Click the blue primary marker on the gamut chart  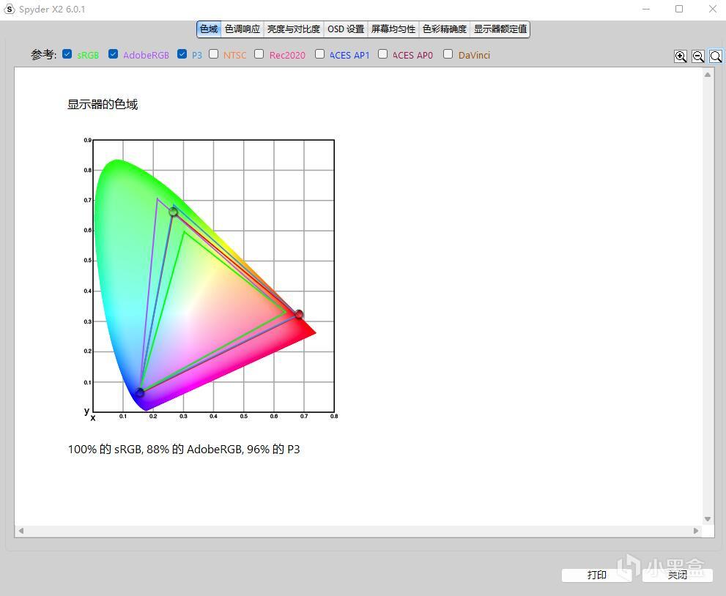140,392
